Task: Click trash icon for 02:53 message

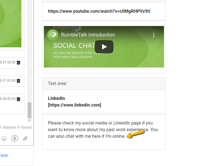Action: click(19, 99)
